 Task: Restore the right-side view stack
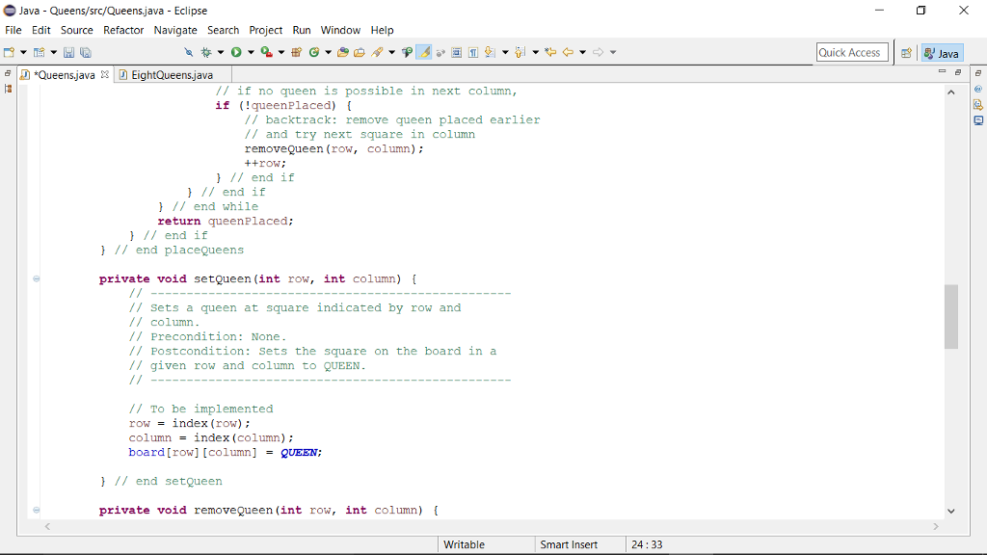[x=978, y=73]
